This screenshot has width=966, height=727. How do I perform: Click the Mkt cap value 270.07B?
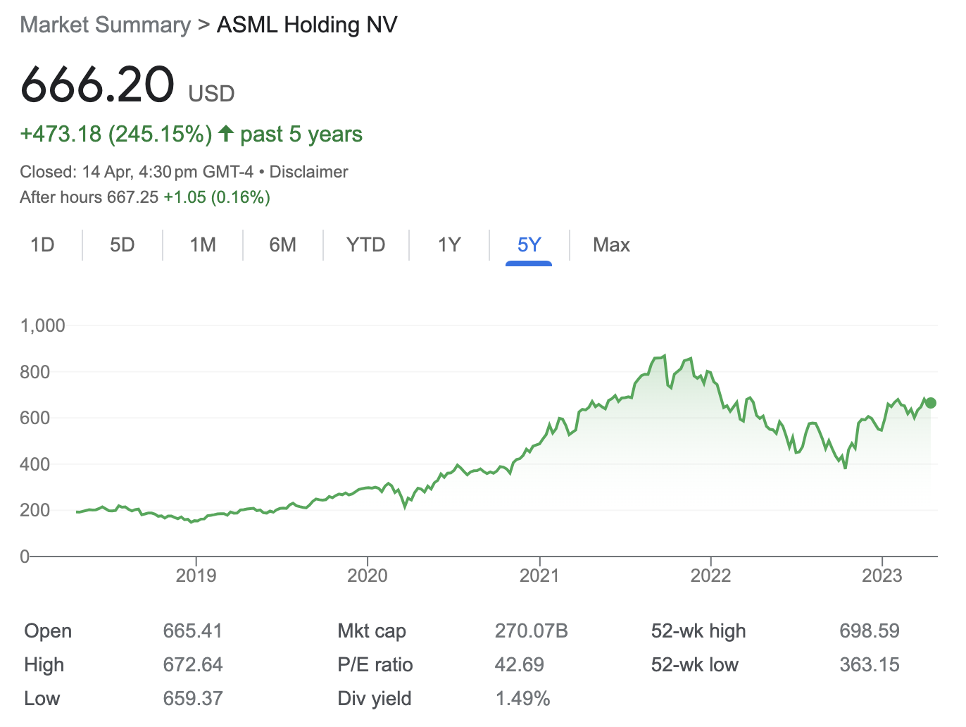(531, 631)
